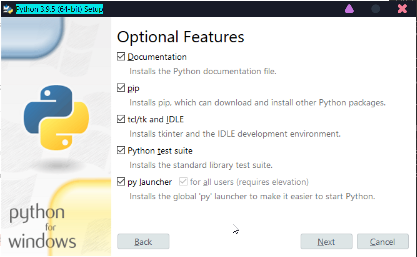Close the setup with the pink X
Image resolution: width=417 pixels, height=257 pixels.
point(402,9)
